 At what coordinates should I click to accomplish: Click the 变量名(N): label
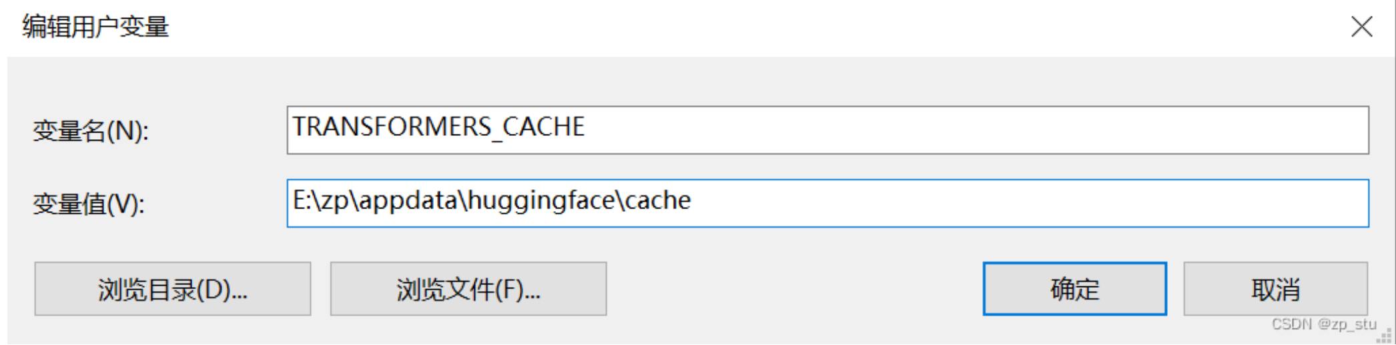pyautogui.click(x=91, y=131)
